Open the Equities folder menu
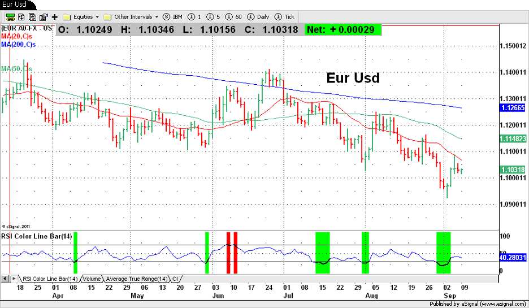This screenshot has width=529, height=308. [81, 17]
